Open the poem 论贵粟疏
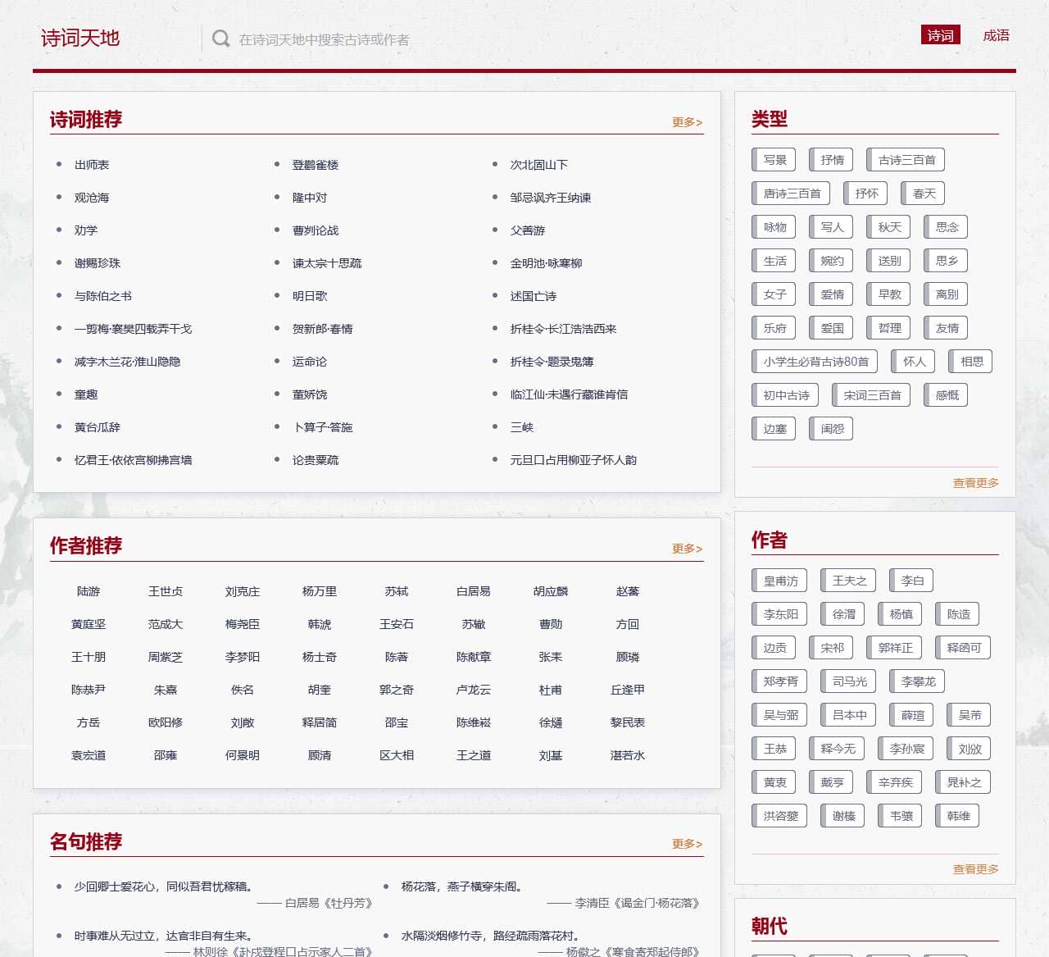Image resolution: width=1049 pixels, height=957 pixels. 316,460
